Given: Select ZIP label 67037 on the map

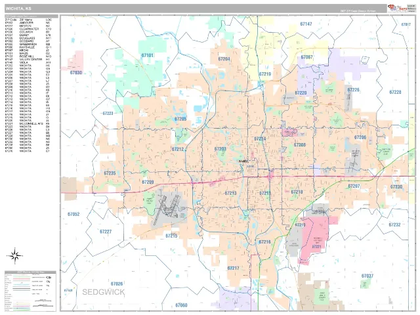Looking at the screenshot, I should click(x=367, y=276).
